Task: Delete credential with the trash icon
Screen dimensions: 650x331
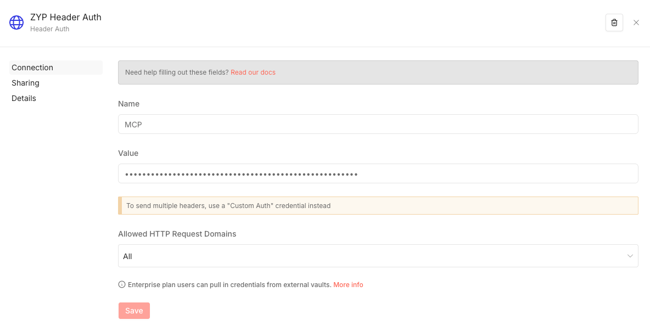Action: pyautogui.click(x=614, y=23)
